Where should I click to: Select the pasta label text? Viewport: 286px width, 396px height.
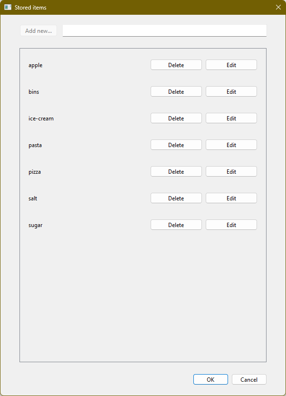(x=35, y=145)
